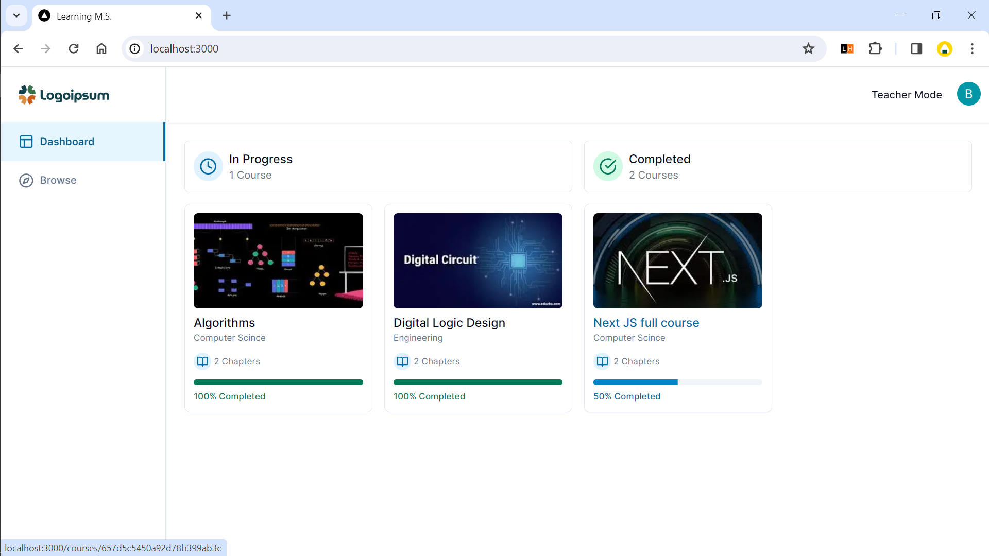Open the user avatar B menu
The image size is (989, 556).
coord(968,94)
